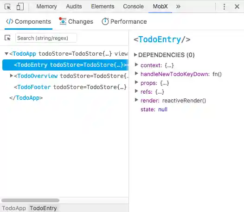Open the more tabs chevron menu
This screenshot has width=244, height=212.
click(x=178, y=6)
